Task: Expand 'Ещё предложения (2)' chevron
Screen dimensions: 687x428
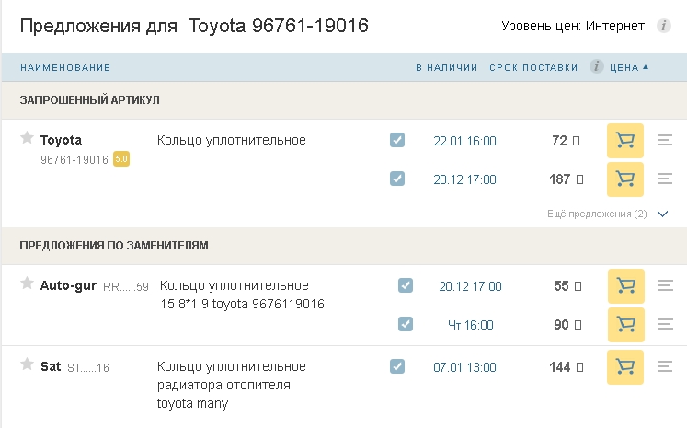Action: coord(662,214)
